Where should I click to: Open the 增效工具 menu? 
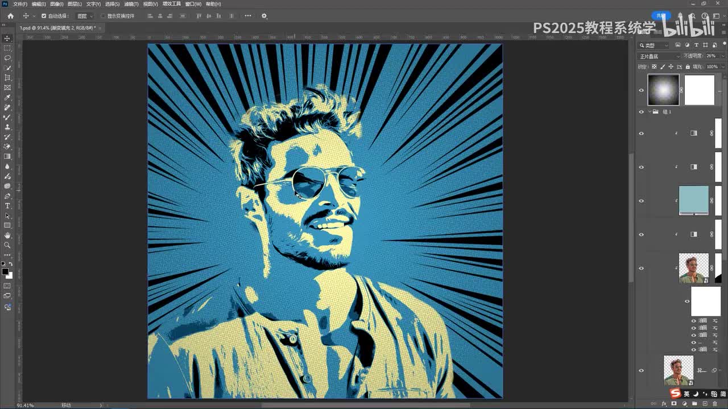click(x=171, y=4)
